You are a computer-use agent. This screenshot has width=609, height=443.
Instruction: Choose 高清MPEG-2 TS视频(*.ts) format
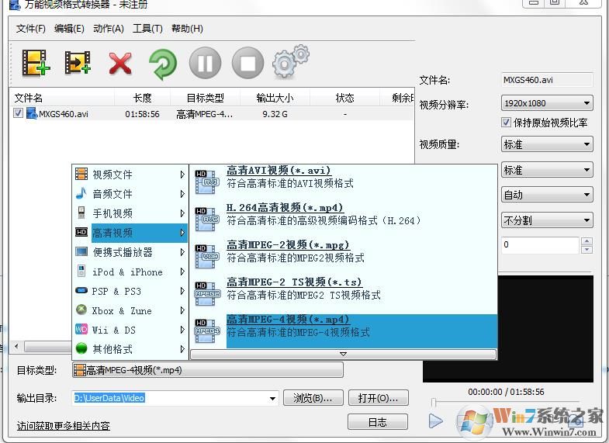coord(294,282)
